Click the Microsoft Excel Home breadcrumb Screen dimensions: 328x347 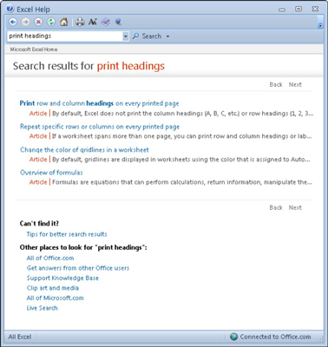[34, 49]
